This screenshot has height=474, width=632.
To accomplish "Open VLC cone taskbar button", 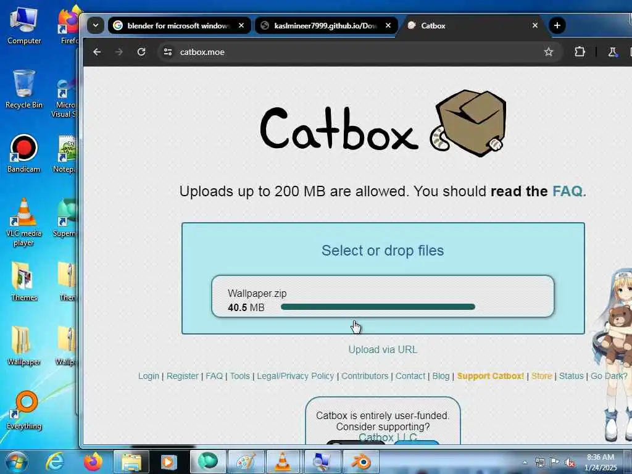I will click(283, 462).
